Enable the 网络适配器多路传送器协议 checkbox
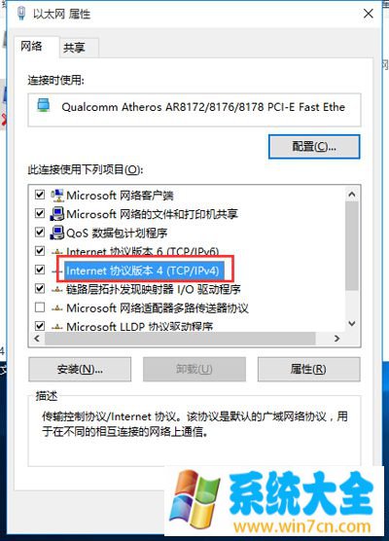 click(40, 307)
